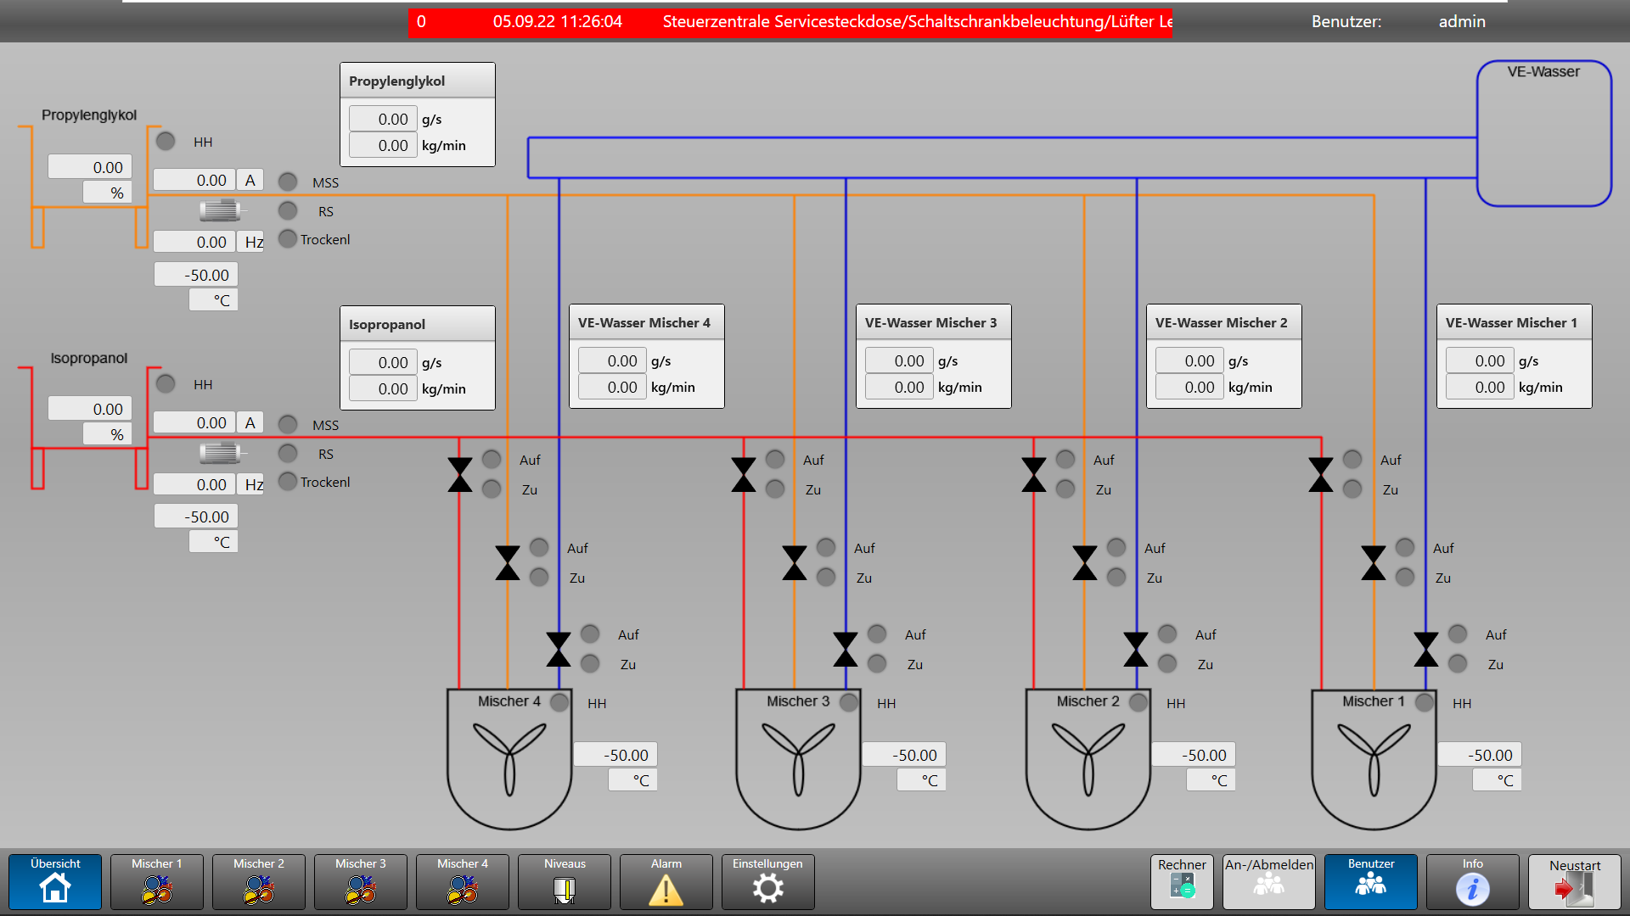Viewport: 1630px width, 916px height.
Task: Click VE-Wasser Mischer 3 kg/min value
Action: pyautogui.click(x=899, y=387)
